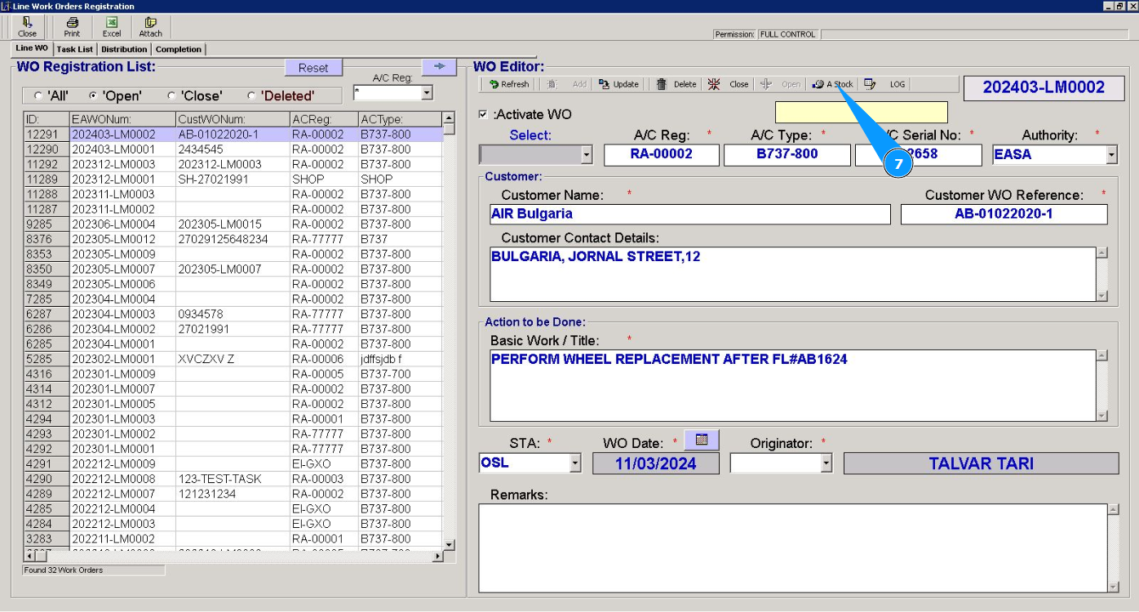Click Update in the WO Editor toolbar
This screenshot has width=1139, height=612.
(x=618, y=84)
